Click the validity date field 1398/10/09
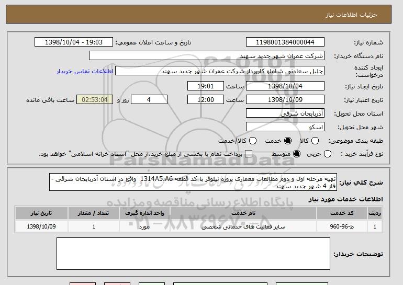This screenshot has width=403, height=285. (285, 100)
